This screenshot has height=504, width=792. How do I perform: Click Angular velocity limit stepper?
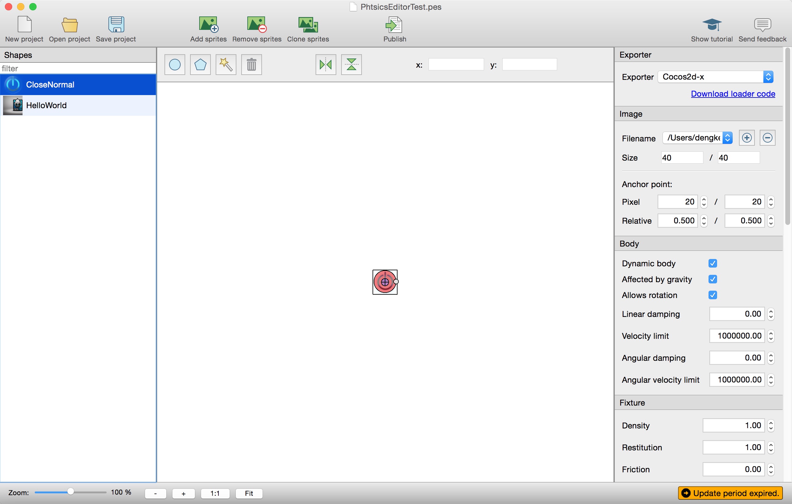[x=771, y=380]
